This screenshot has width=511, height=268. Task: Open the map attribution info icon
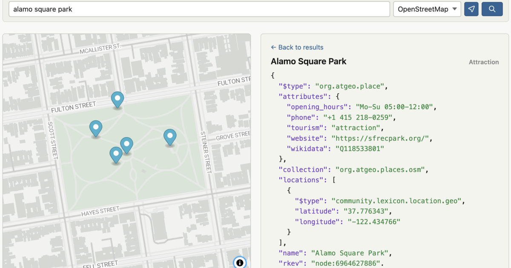(240, 262)
